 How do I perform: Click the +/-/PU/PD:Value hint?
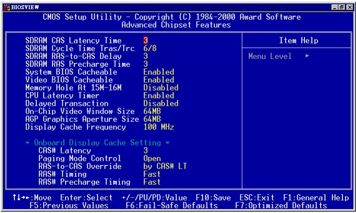point(154,198)
